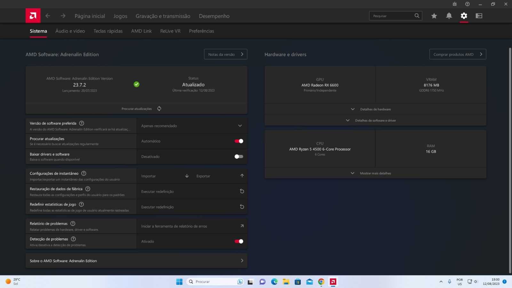
Task: Click the external launch arrow for error report tool
Action: click(x=242, y=226)
